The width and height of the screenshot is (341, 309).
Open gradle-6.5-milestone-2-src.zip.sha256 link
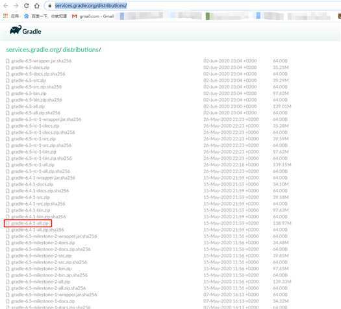49,262
